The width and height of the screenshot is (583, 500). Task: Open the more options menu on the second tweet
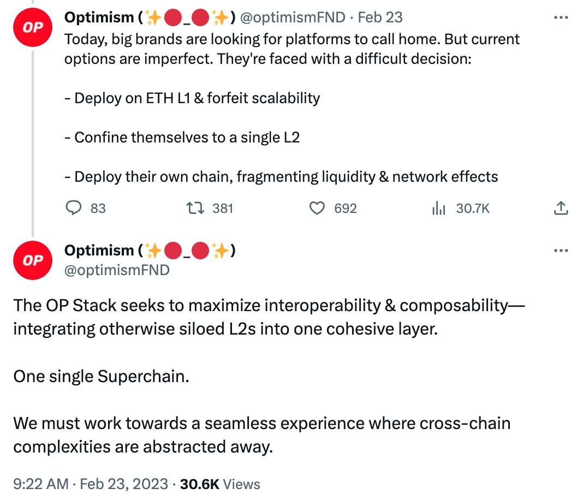(561, 250)
